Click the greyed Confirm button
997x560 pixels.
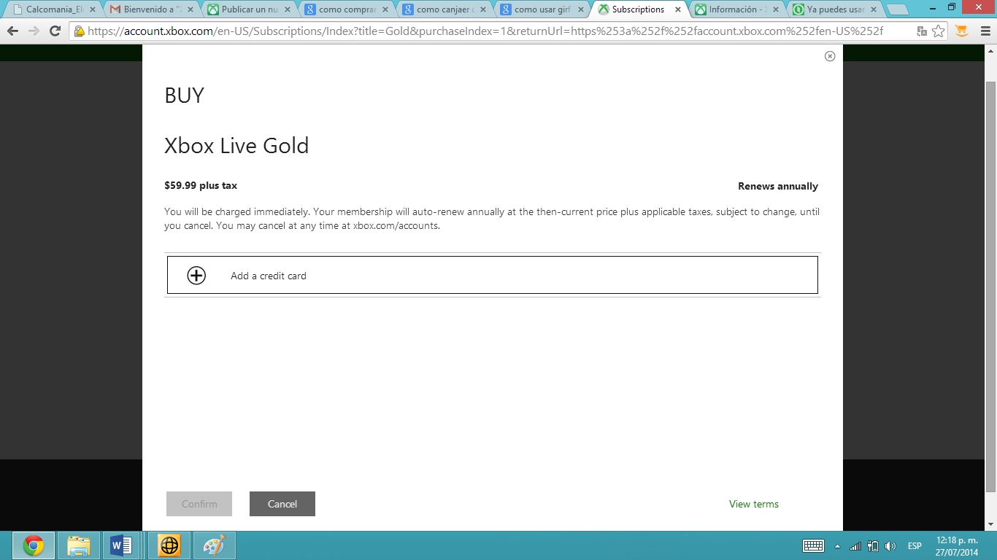click(x=199, y=504)
